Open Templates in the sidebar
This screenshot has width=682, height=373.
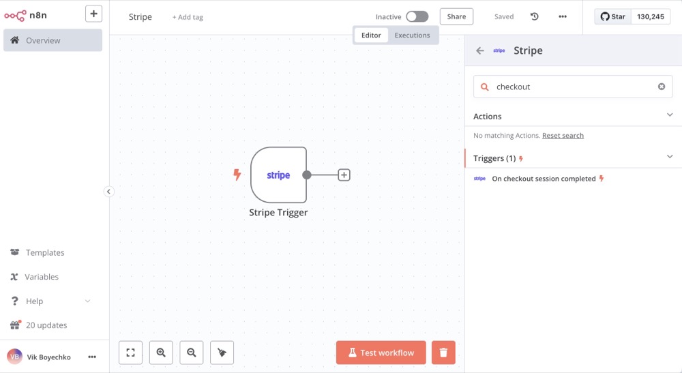tap(45, 252)
